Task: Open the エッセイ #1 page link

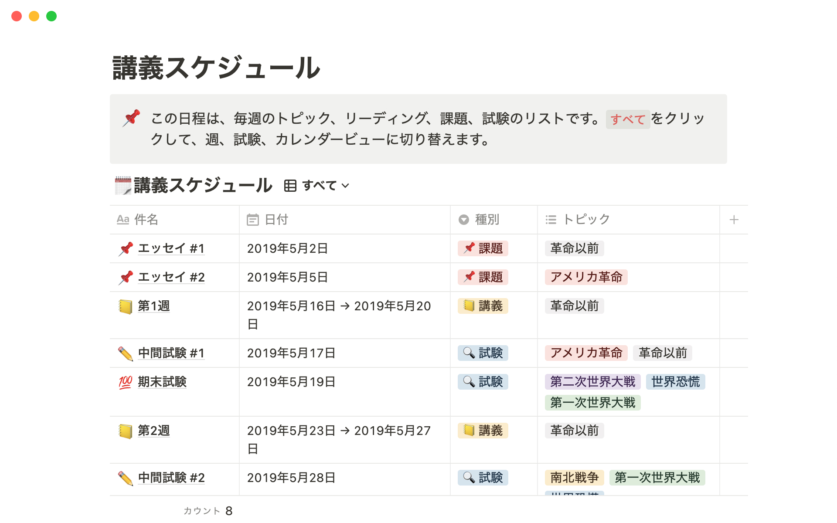Action: pos(171,248)
